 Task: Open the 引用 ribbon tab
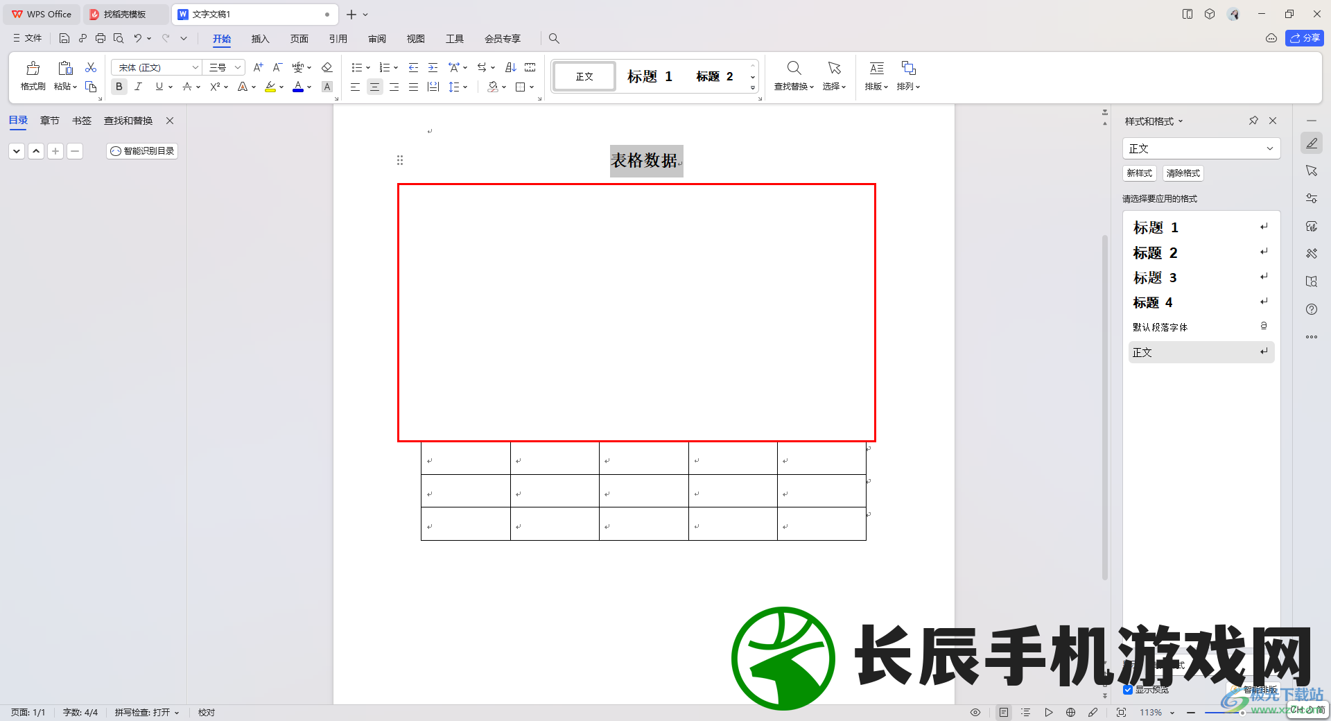338,39
